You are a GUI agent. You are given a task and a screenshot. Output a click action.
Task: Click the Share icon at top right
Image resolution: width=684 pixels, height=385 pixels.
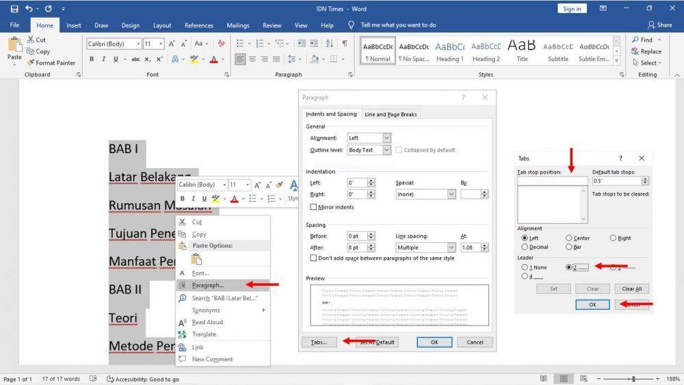pos(659,25)
